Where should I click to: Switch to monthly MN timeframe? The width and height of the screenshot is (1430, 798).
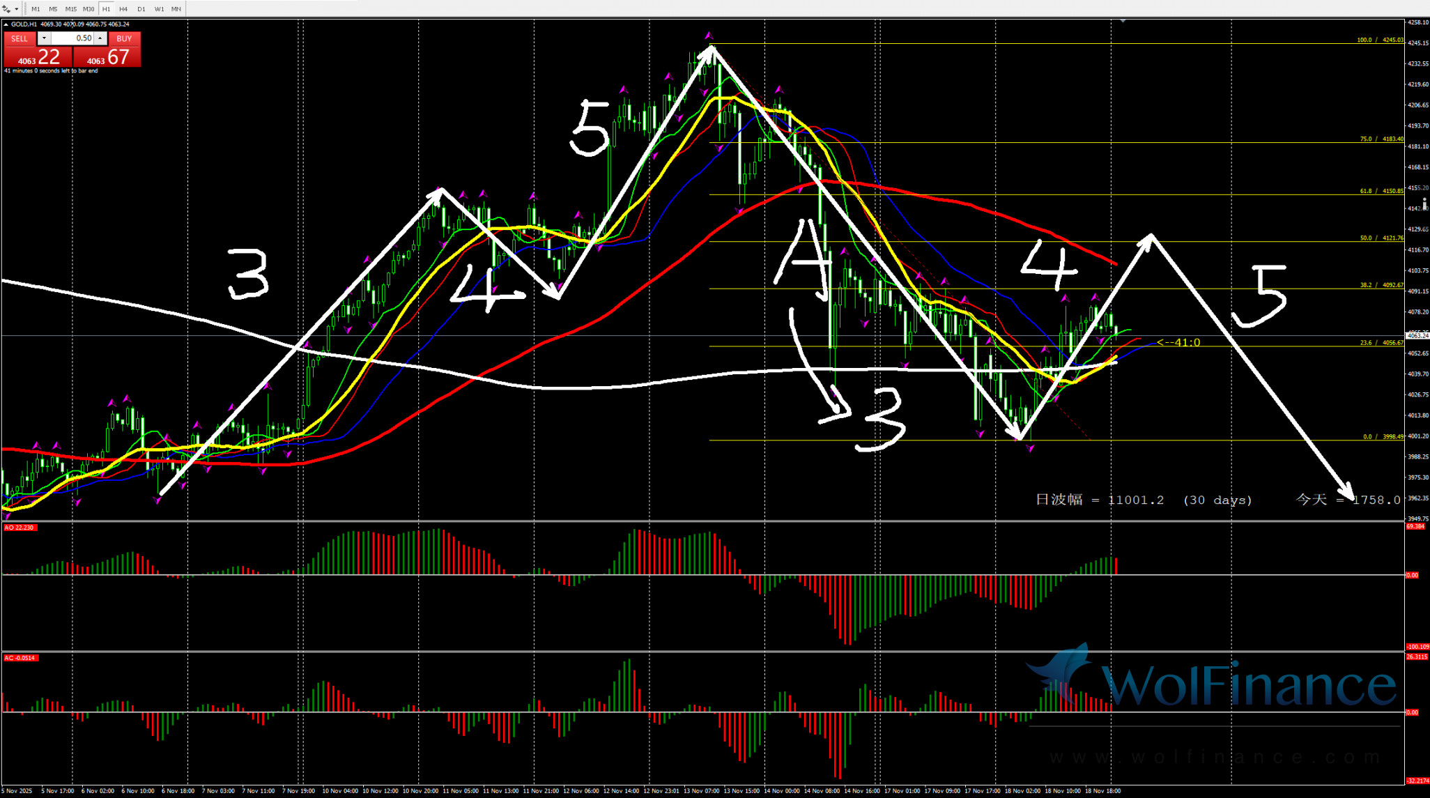[x=176, y=9]
